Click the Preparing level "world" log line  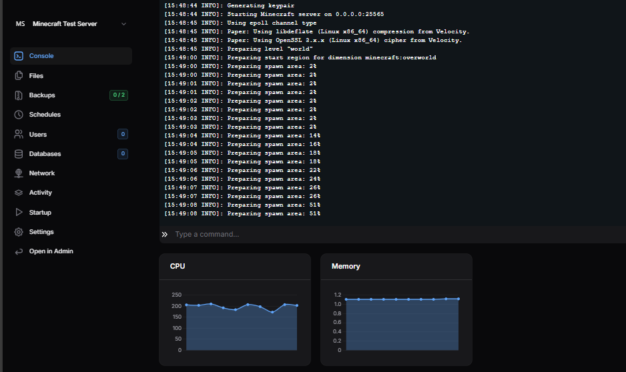pyautogui.click(x=238, y=49)
